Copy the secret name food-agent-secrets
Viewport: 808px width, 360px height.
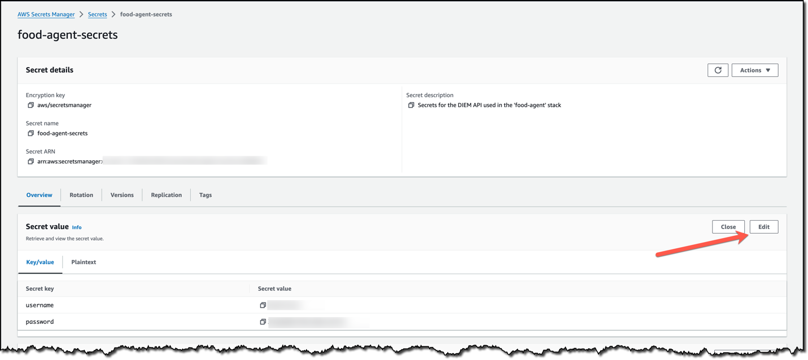[31, 133]
